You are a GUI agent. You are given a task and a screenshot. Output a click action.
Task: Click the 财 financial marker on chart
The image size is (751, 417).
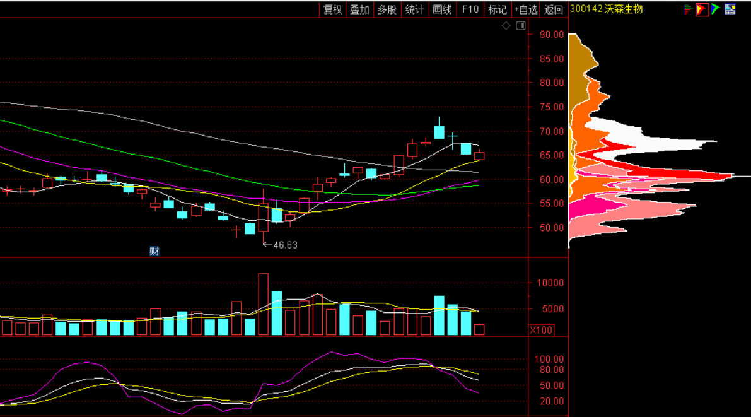(154, 251)
